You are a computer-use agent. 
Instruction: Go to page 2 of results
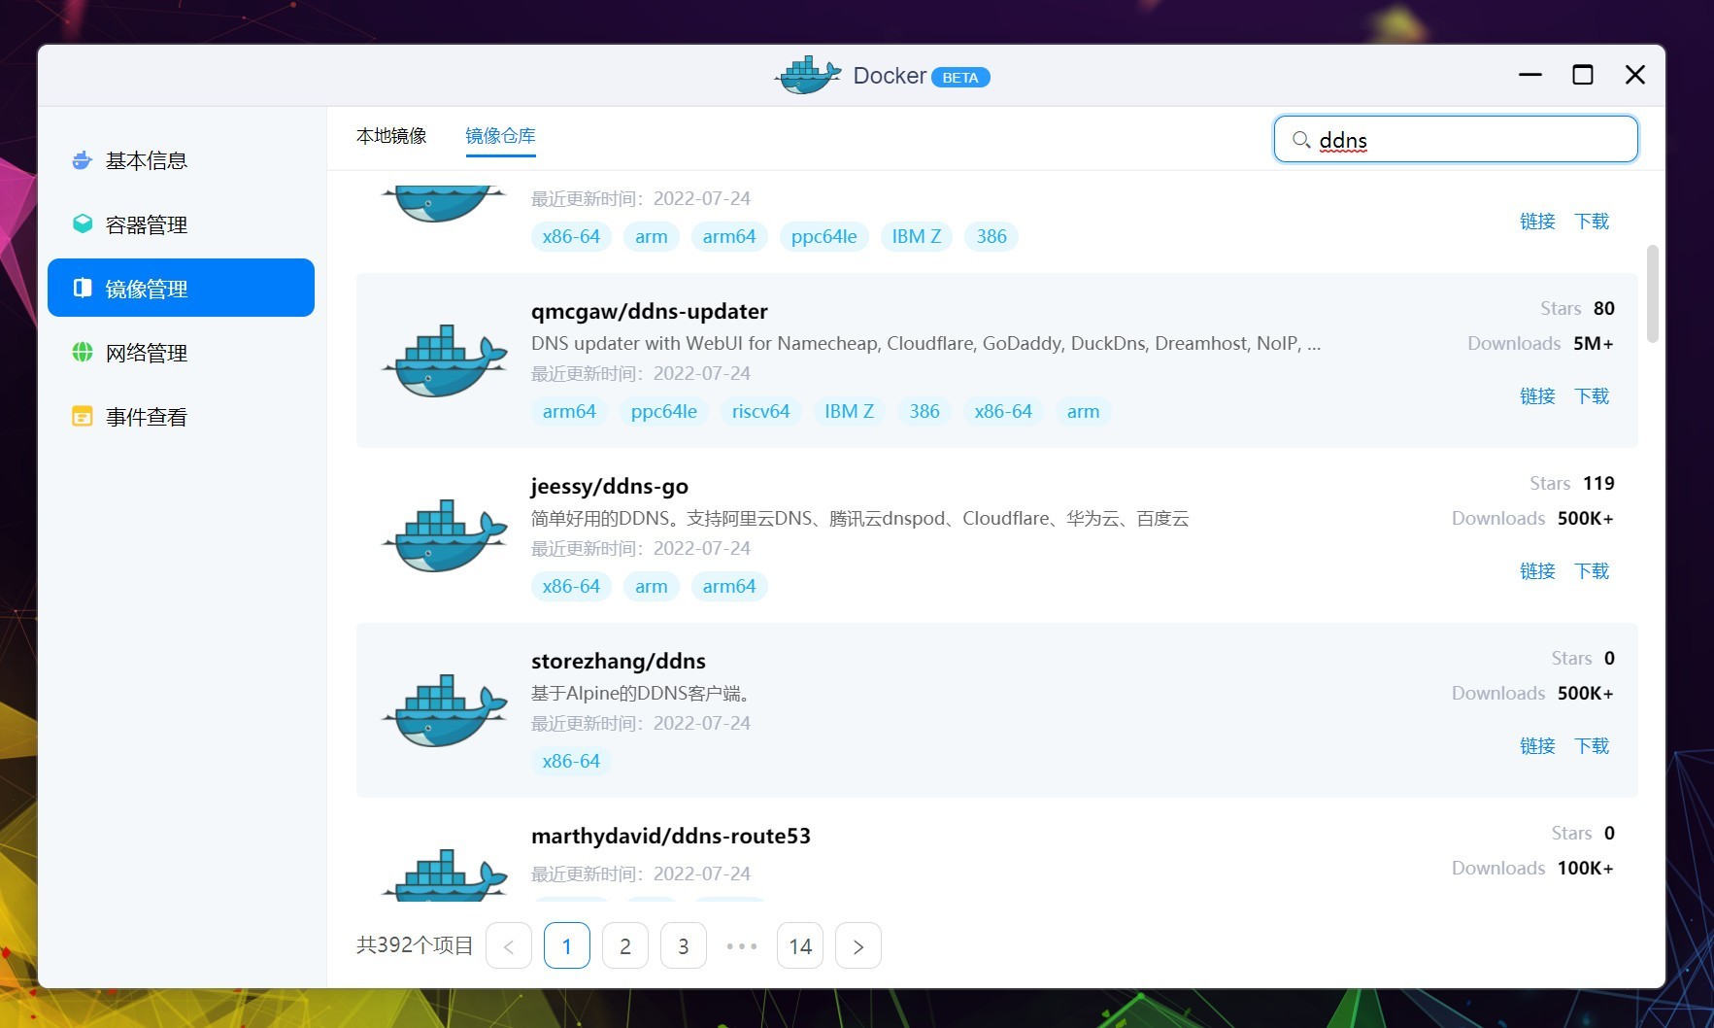625,946
